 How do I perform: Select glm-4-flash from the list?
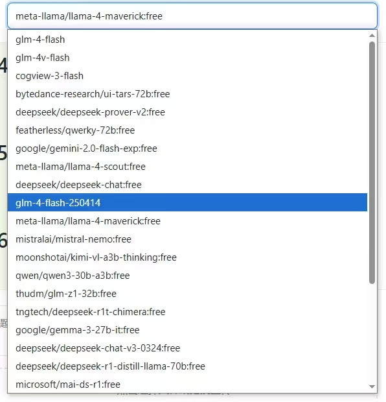pyautogui.click(x=187, y=40)
